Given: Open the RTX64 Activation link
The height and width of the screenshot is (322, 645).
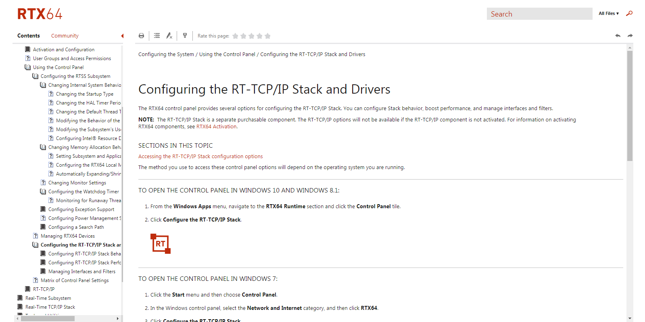Looking at the screenshot, I should coord(216,126).
